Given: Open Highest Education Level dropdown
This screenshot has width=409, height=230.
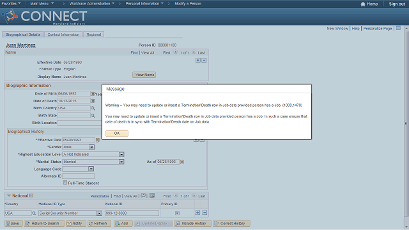Looking at the screenshot, I should tap(121, 155).
